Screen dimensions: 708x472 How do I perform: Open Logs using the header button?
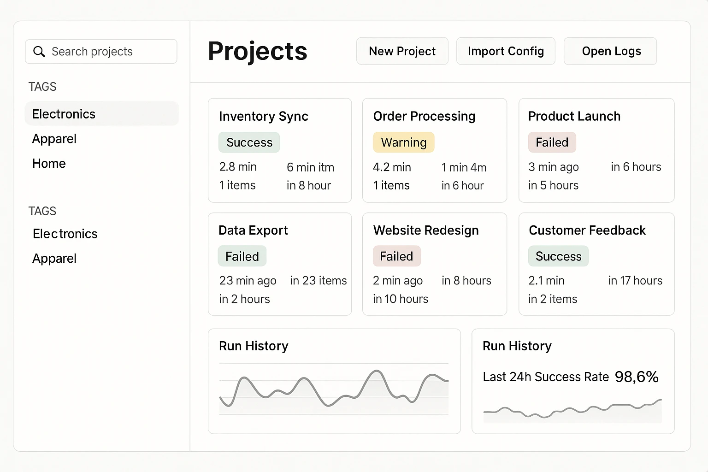pyautogui.click(x=611, y=51)
